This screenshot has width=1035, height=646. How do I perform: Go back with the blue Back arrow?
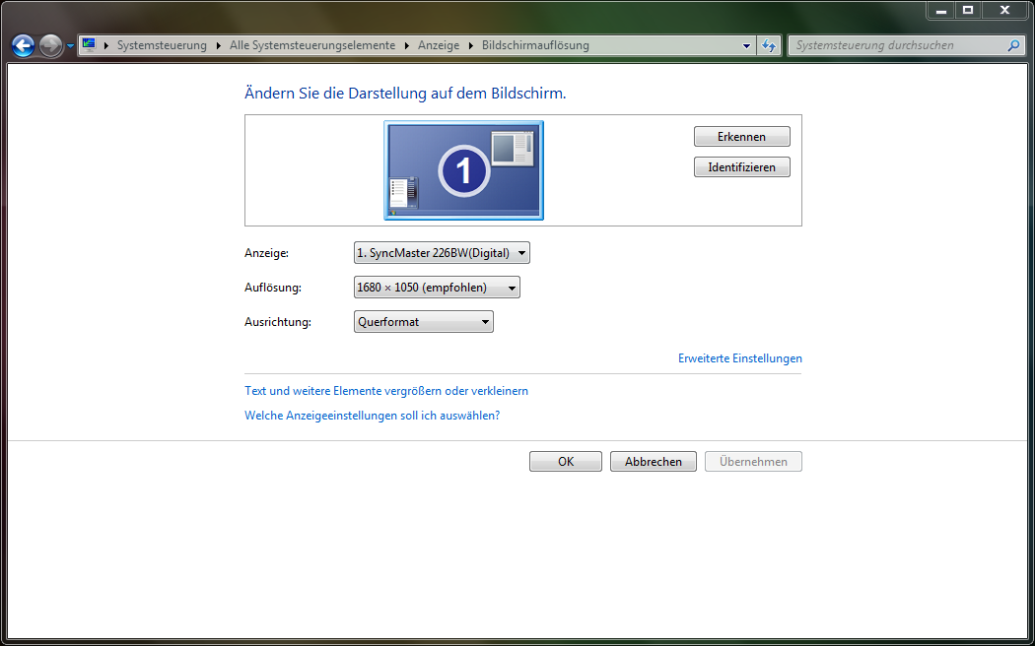tap(23, 45)
